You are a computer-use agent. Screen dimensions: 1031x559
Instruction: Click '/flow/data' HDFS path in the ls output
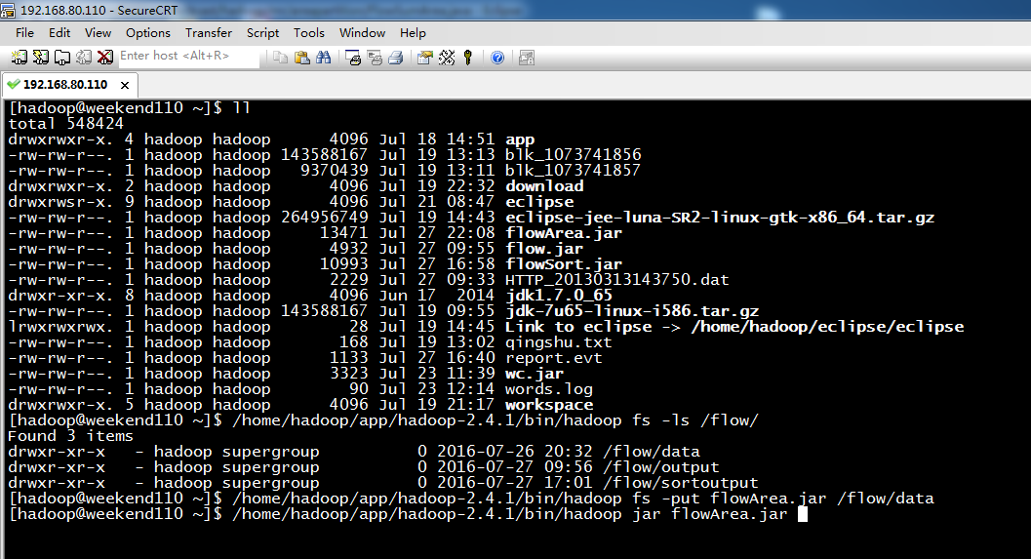click(x=652, y=452)
